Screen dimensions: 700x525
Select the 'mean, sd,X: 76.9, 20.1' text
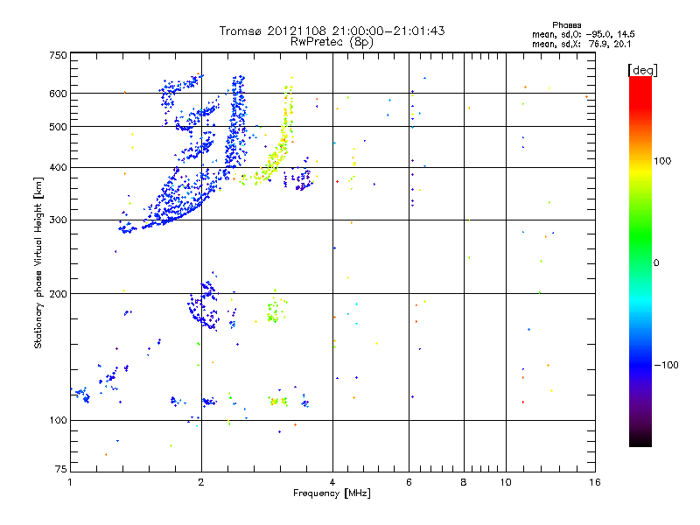tap(581, 44)
